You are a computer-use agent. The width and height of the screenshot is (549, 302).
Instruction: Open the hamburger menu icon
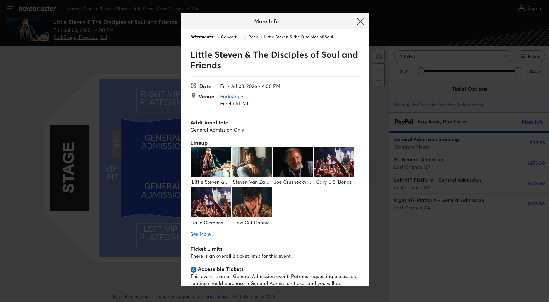point(10,9)
